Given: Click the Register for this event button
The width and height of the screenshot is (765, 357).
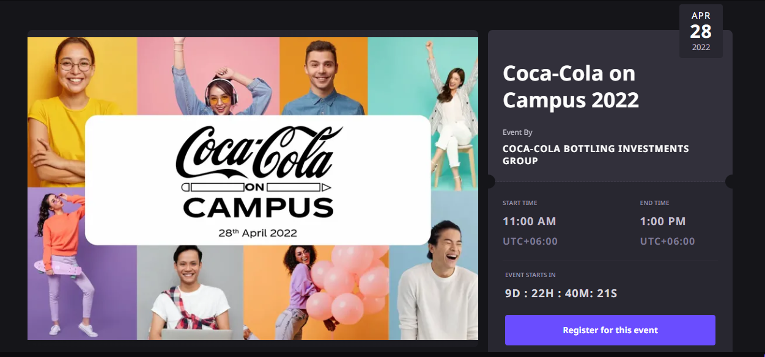Looking at the screenshot, I should click(610, 330).
